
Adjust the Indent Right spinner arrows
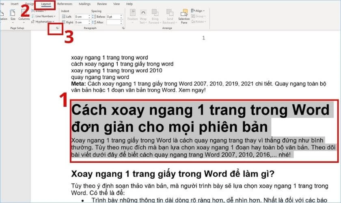point(89,22)
